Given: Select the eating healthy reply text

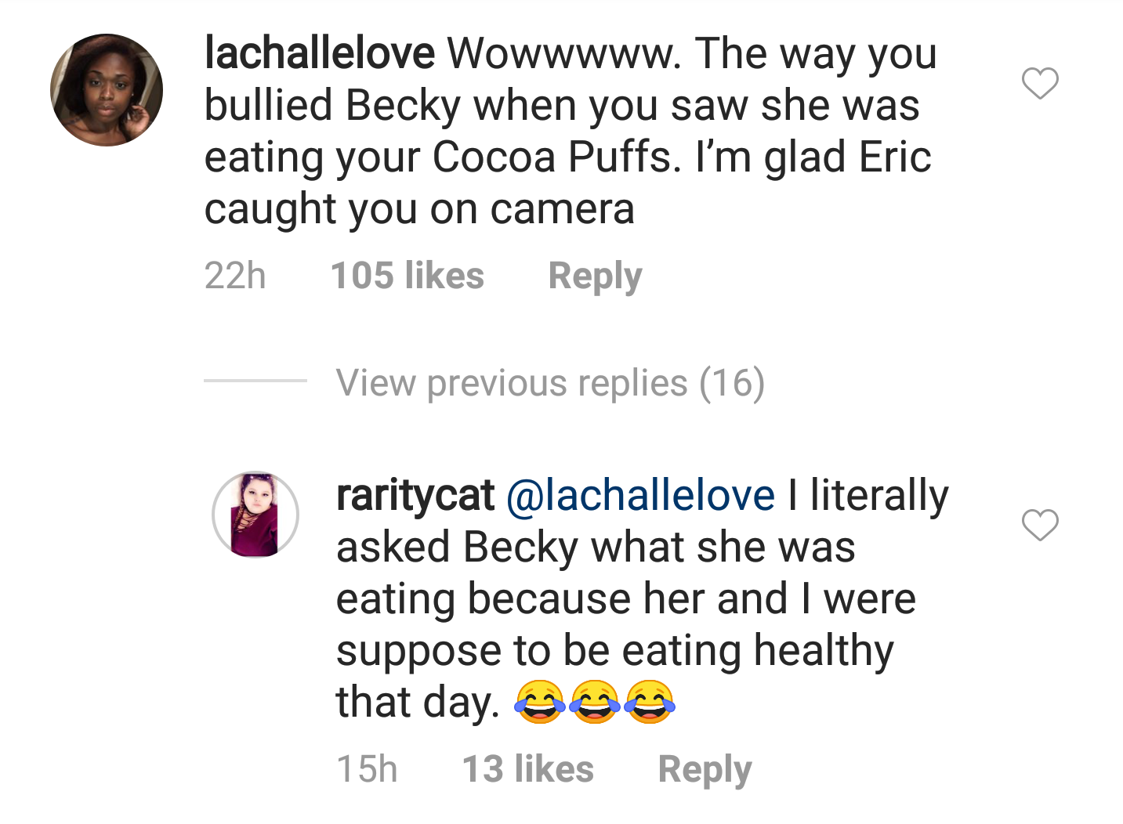Looking at the screenshot, I should pyautogui.click(x=643, y=599).
